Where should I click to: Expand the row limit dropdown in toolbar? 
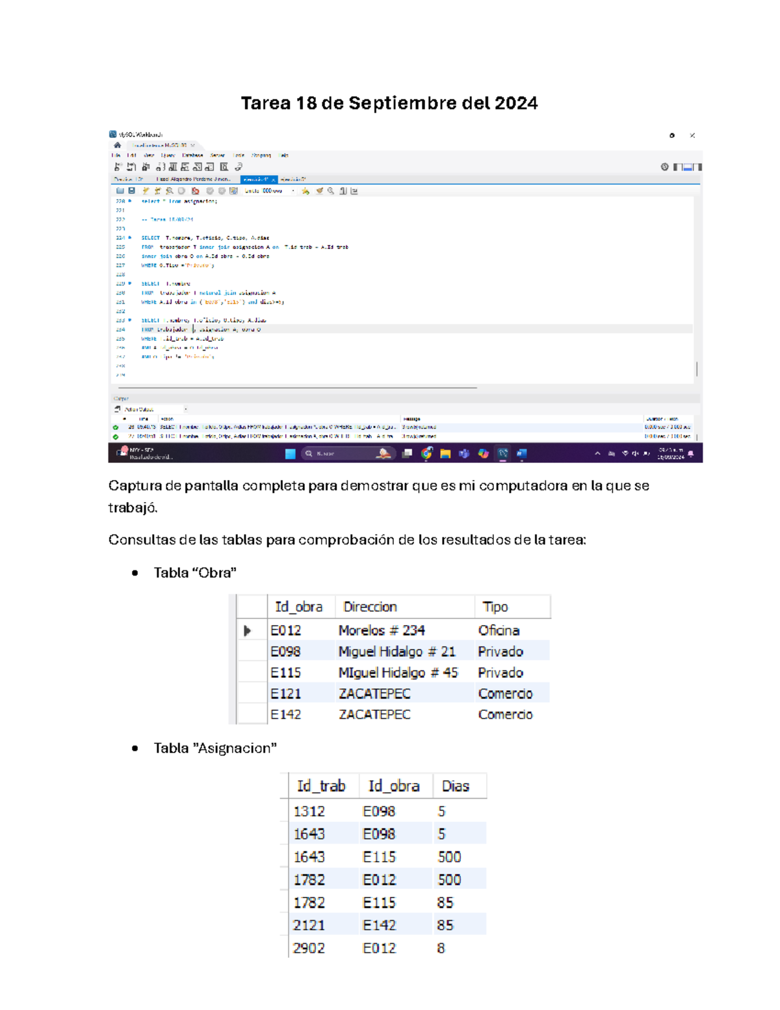293,191
